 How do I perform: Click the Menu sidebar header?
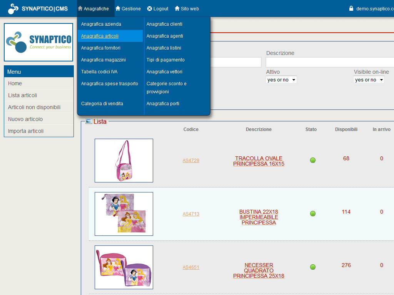[39, 71]
